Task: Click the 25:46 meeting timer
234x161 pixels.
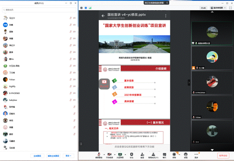Action: 203,8
